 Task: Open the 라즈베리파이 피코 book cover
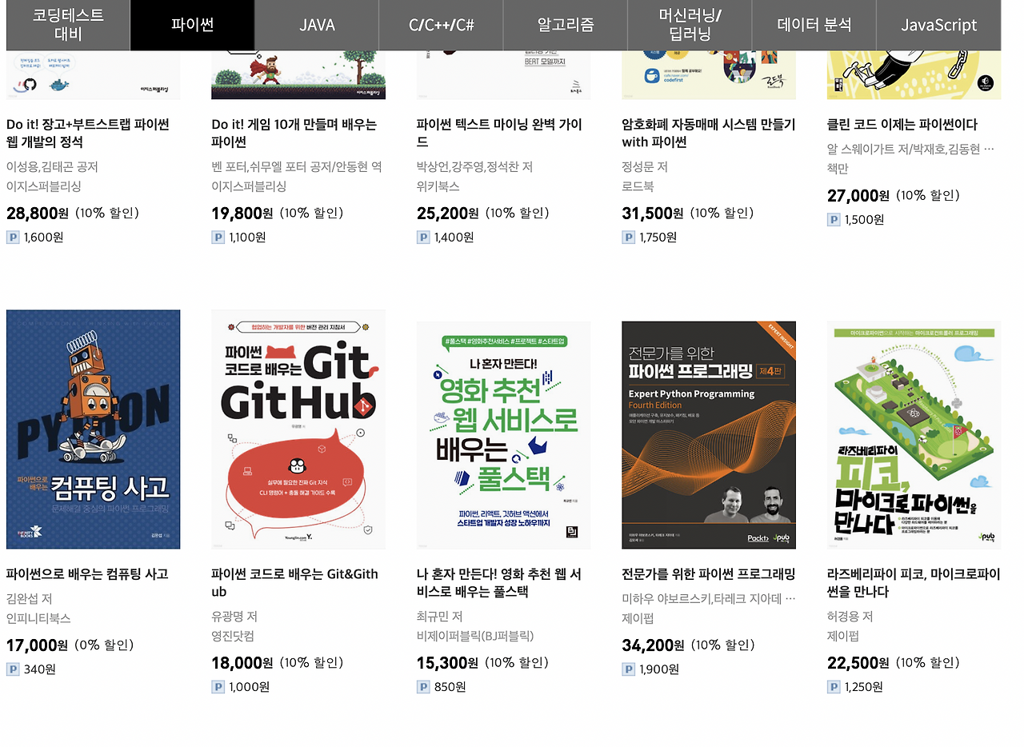click(x=914, y=435)
